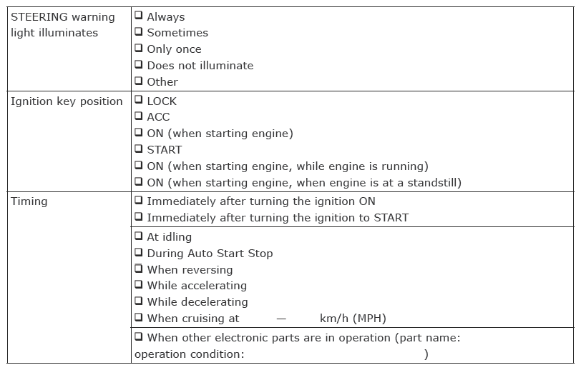Viewport: 581px width, 370px height.
Task: Tick Immediately after turning ignition to START
Action: coord(139,217)
